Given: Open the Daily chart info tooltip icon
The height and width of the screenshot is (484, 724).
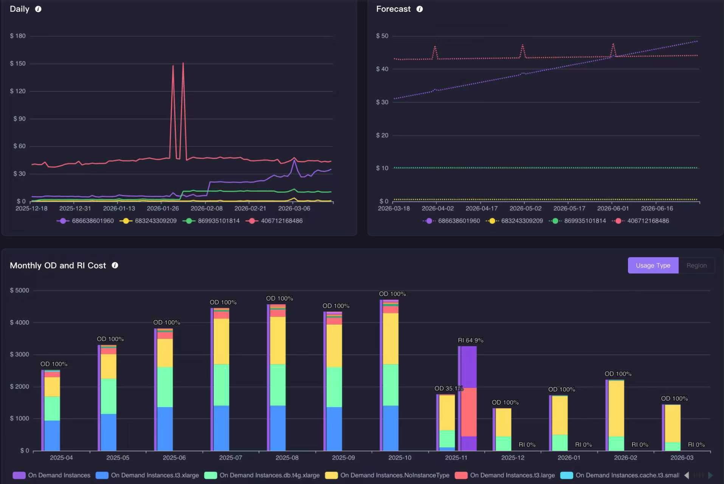Looking at the screenshot, I should 38,9.
